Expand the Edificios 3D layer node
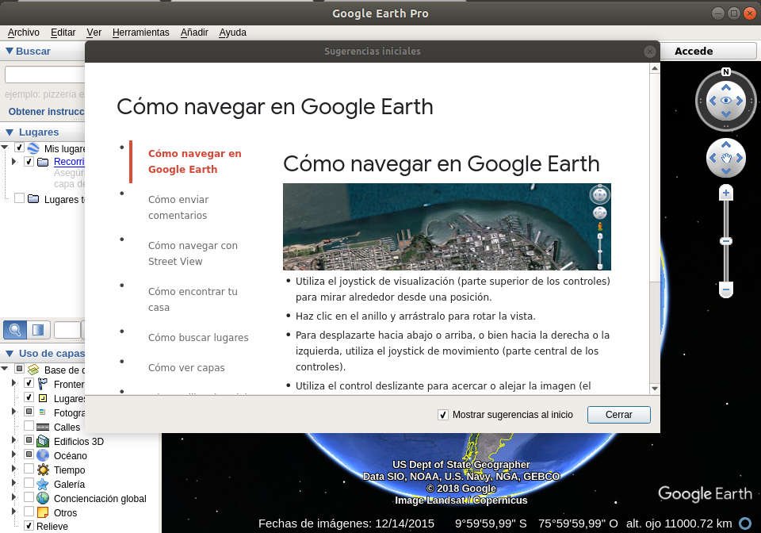 [13, 439]
